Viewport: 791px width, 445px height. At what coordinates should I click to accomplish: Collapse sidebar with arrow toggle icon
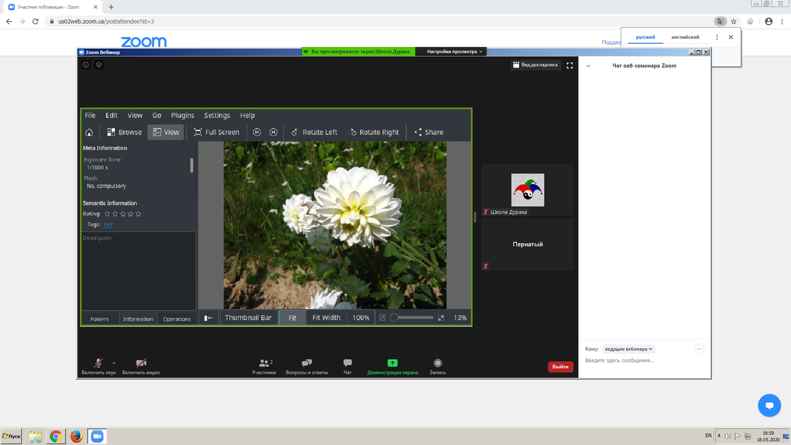(x=209, y=318)
